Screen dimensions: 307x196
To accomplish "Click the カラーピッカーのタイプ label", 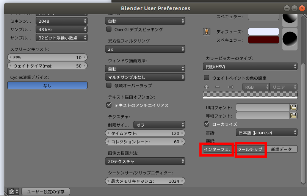I will pyautogui.click(x=229, y=58).
